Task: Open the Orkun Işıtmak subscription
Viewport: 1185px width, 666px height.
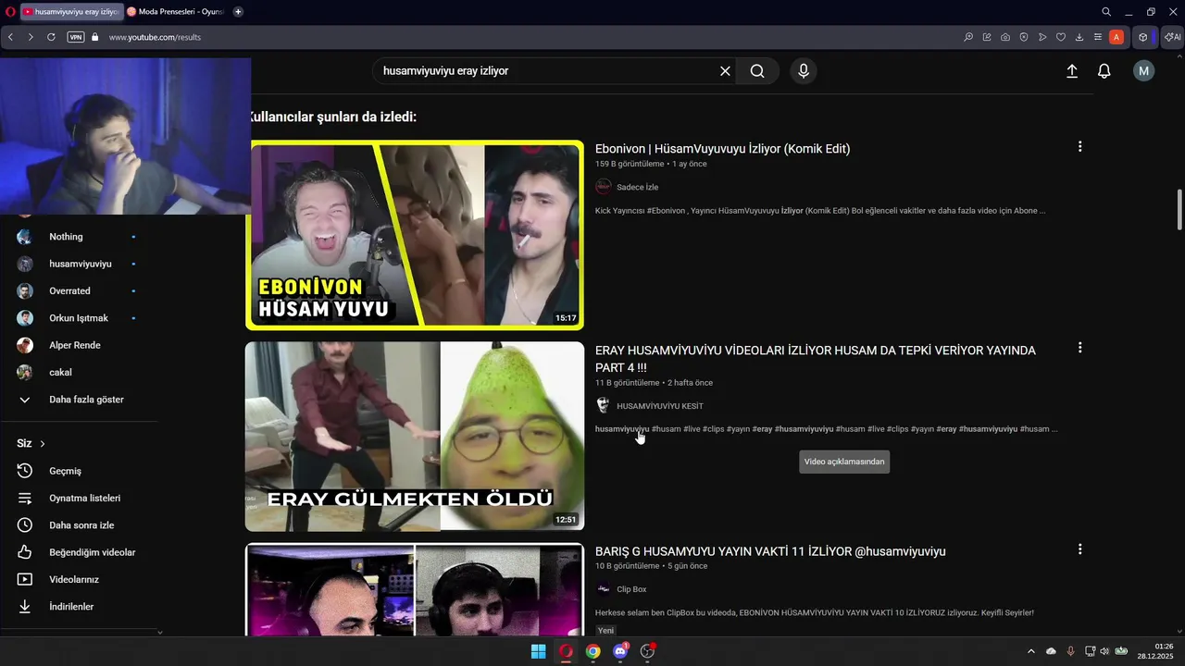Action: pyautogui.click(x=79, y=318)
